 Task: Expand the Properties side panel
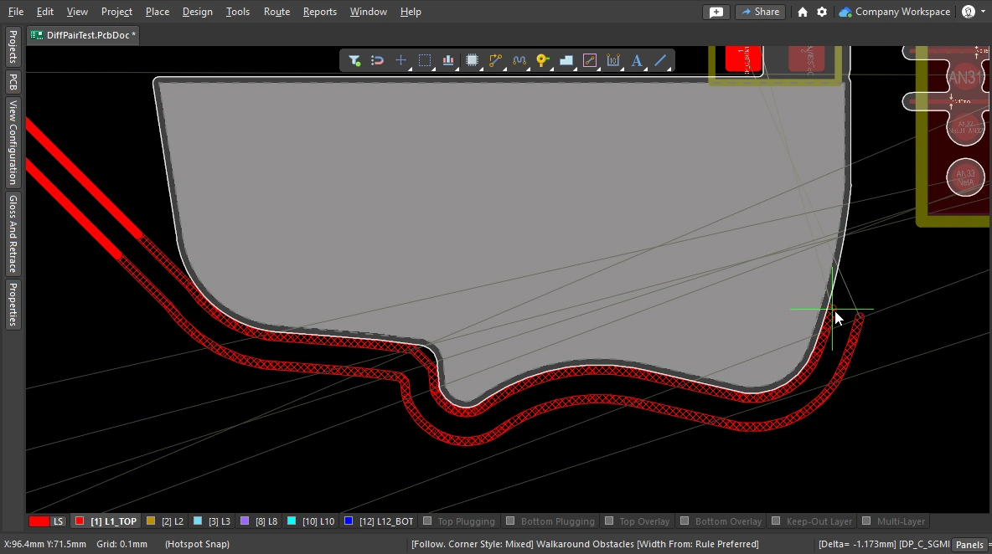(13, 305)
